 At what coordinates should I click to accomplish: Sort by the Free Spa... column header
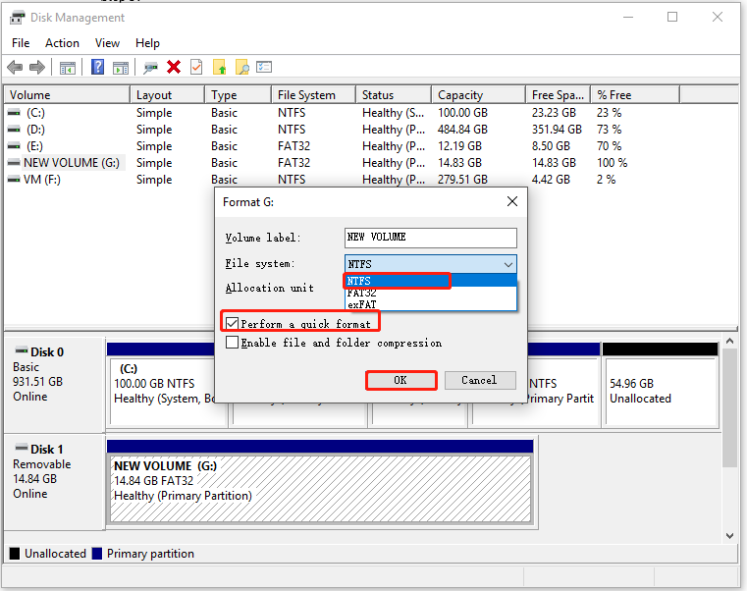pos(559,95)
